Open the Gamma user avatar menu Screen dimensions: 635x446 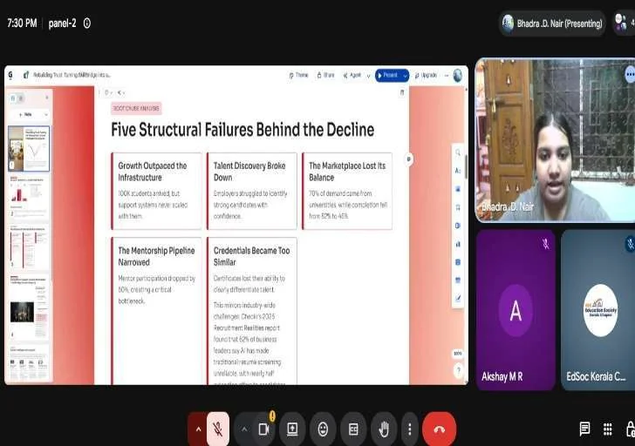tap(458, 75)
